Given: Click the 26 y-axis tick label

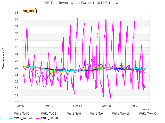Looking at the screenshot, I should (x=16, y=47).
